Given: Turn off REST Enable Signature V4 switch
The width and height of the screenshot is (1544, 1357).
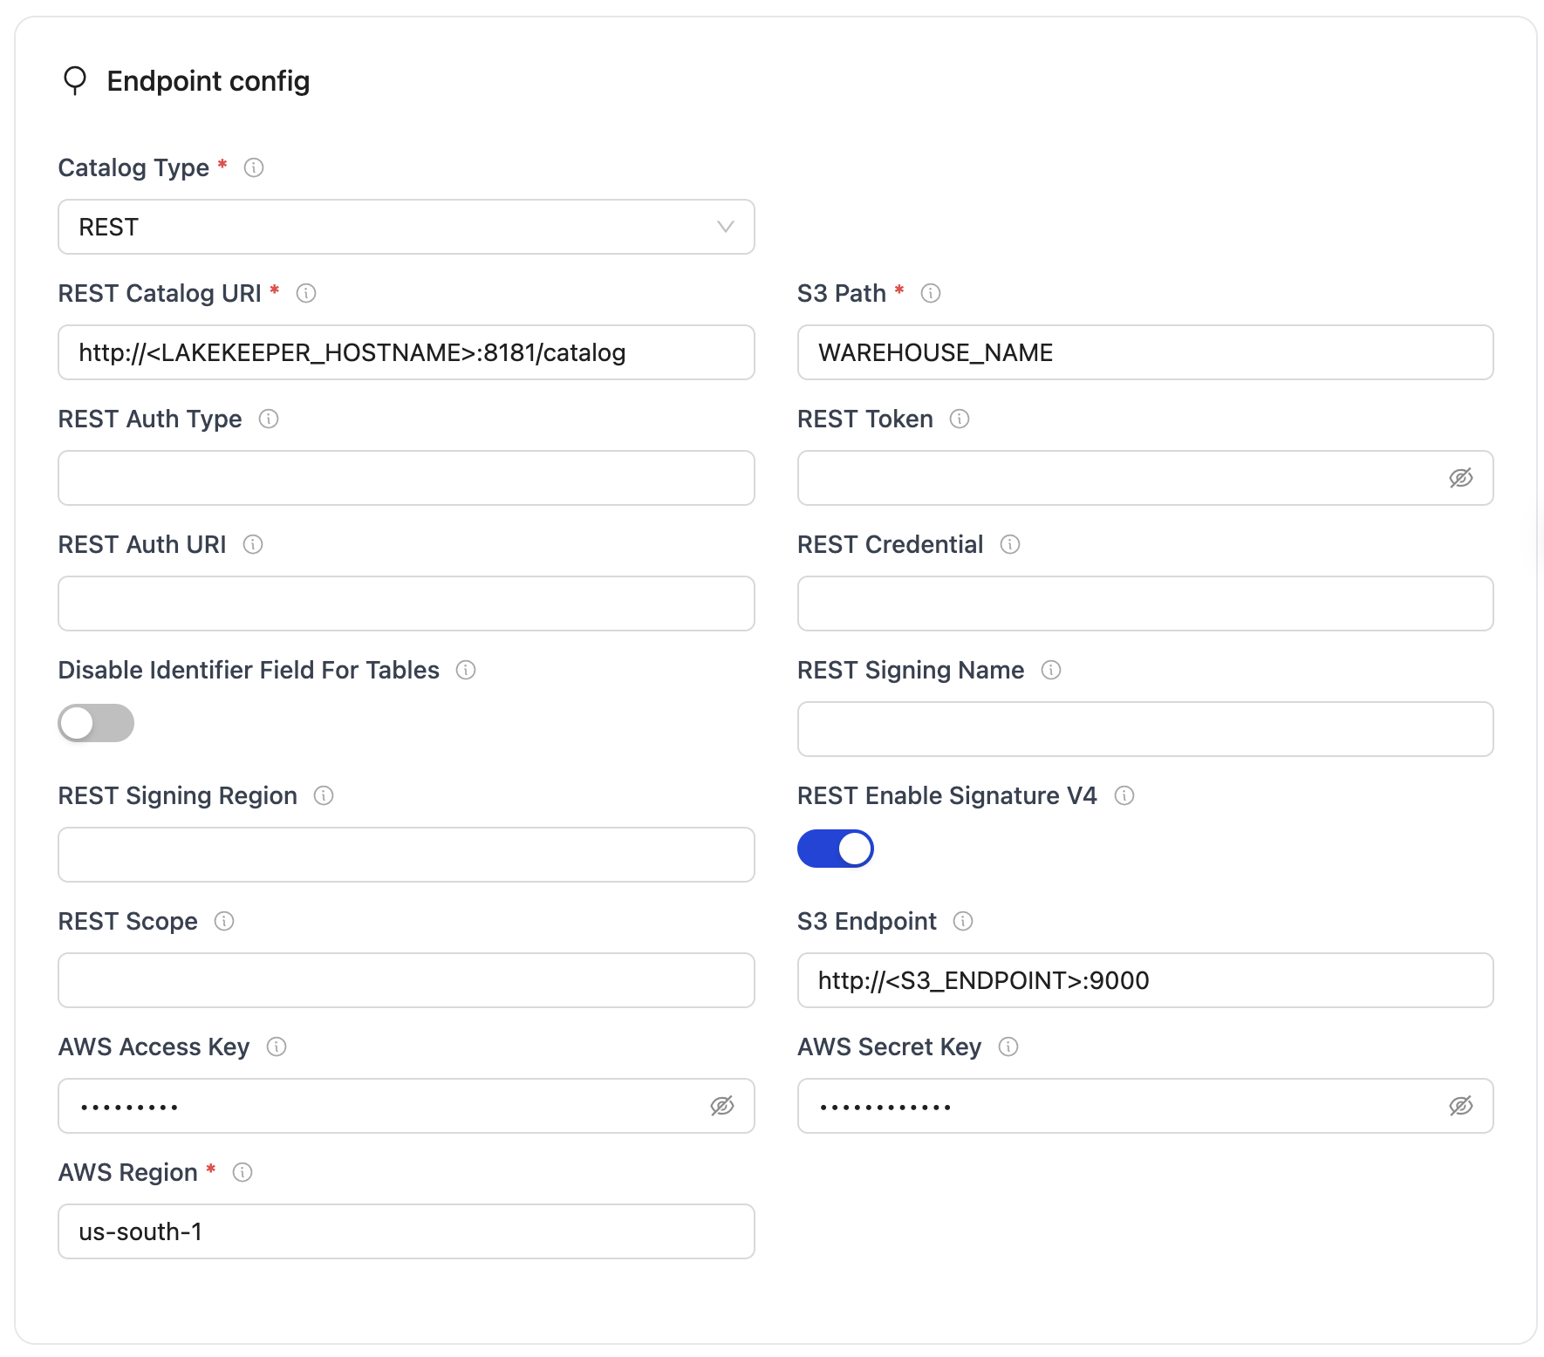Looking at the screenshot, I should point(836,849).
